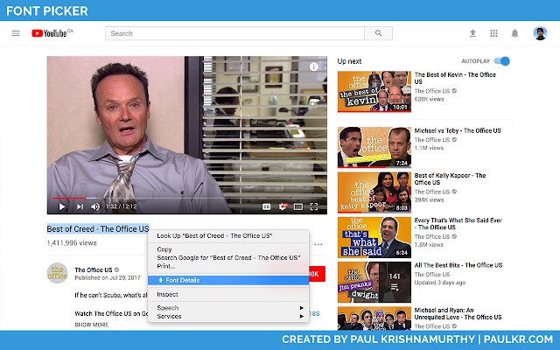Screen dimensions: 560x350
Task: Open the Michael vs Toby thumbnail
Action: [374, 147]
